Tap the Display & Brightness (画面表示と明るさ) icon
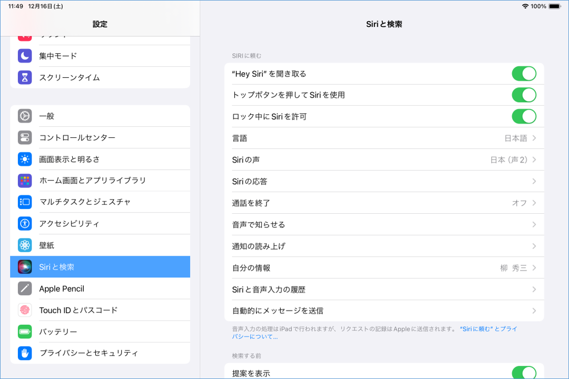The width and height of the screenshot is (569, 379). pyautogui.click(x=25, y=159)
